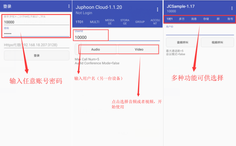Image resolution: width=236 pixels, height=146 pixels.
Task: Click the 用户ID input field
Action: [200, 32]
